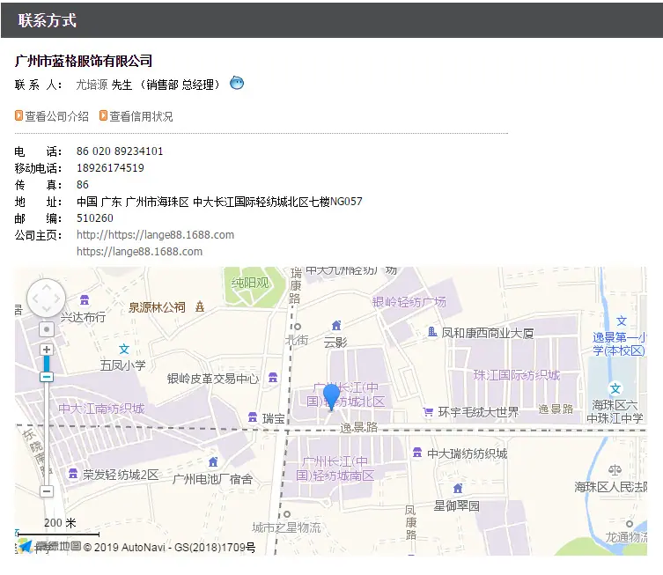The image size is (663, 575).
Task: Click the address text ending NG057
Action: (219, 202)
